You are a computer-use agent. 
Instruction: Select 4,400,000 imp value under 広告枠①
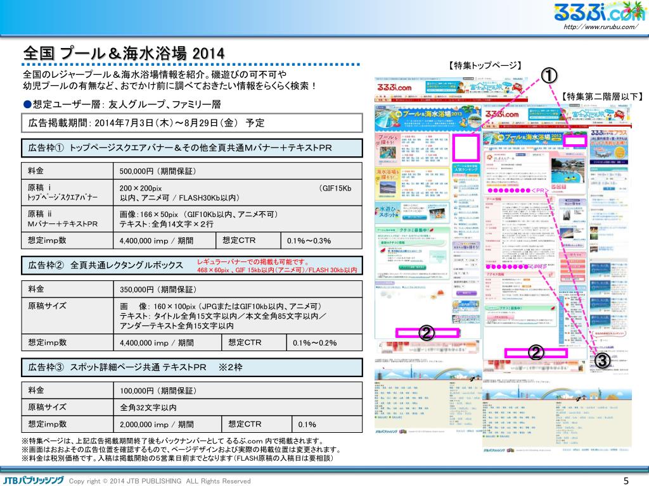point(157,240)
